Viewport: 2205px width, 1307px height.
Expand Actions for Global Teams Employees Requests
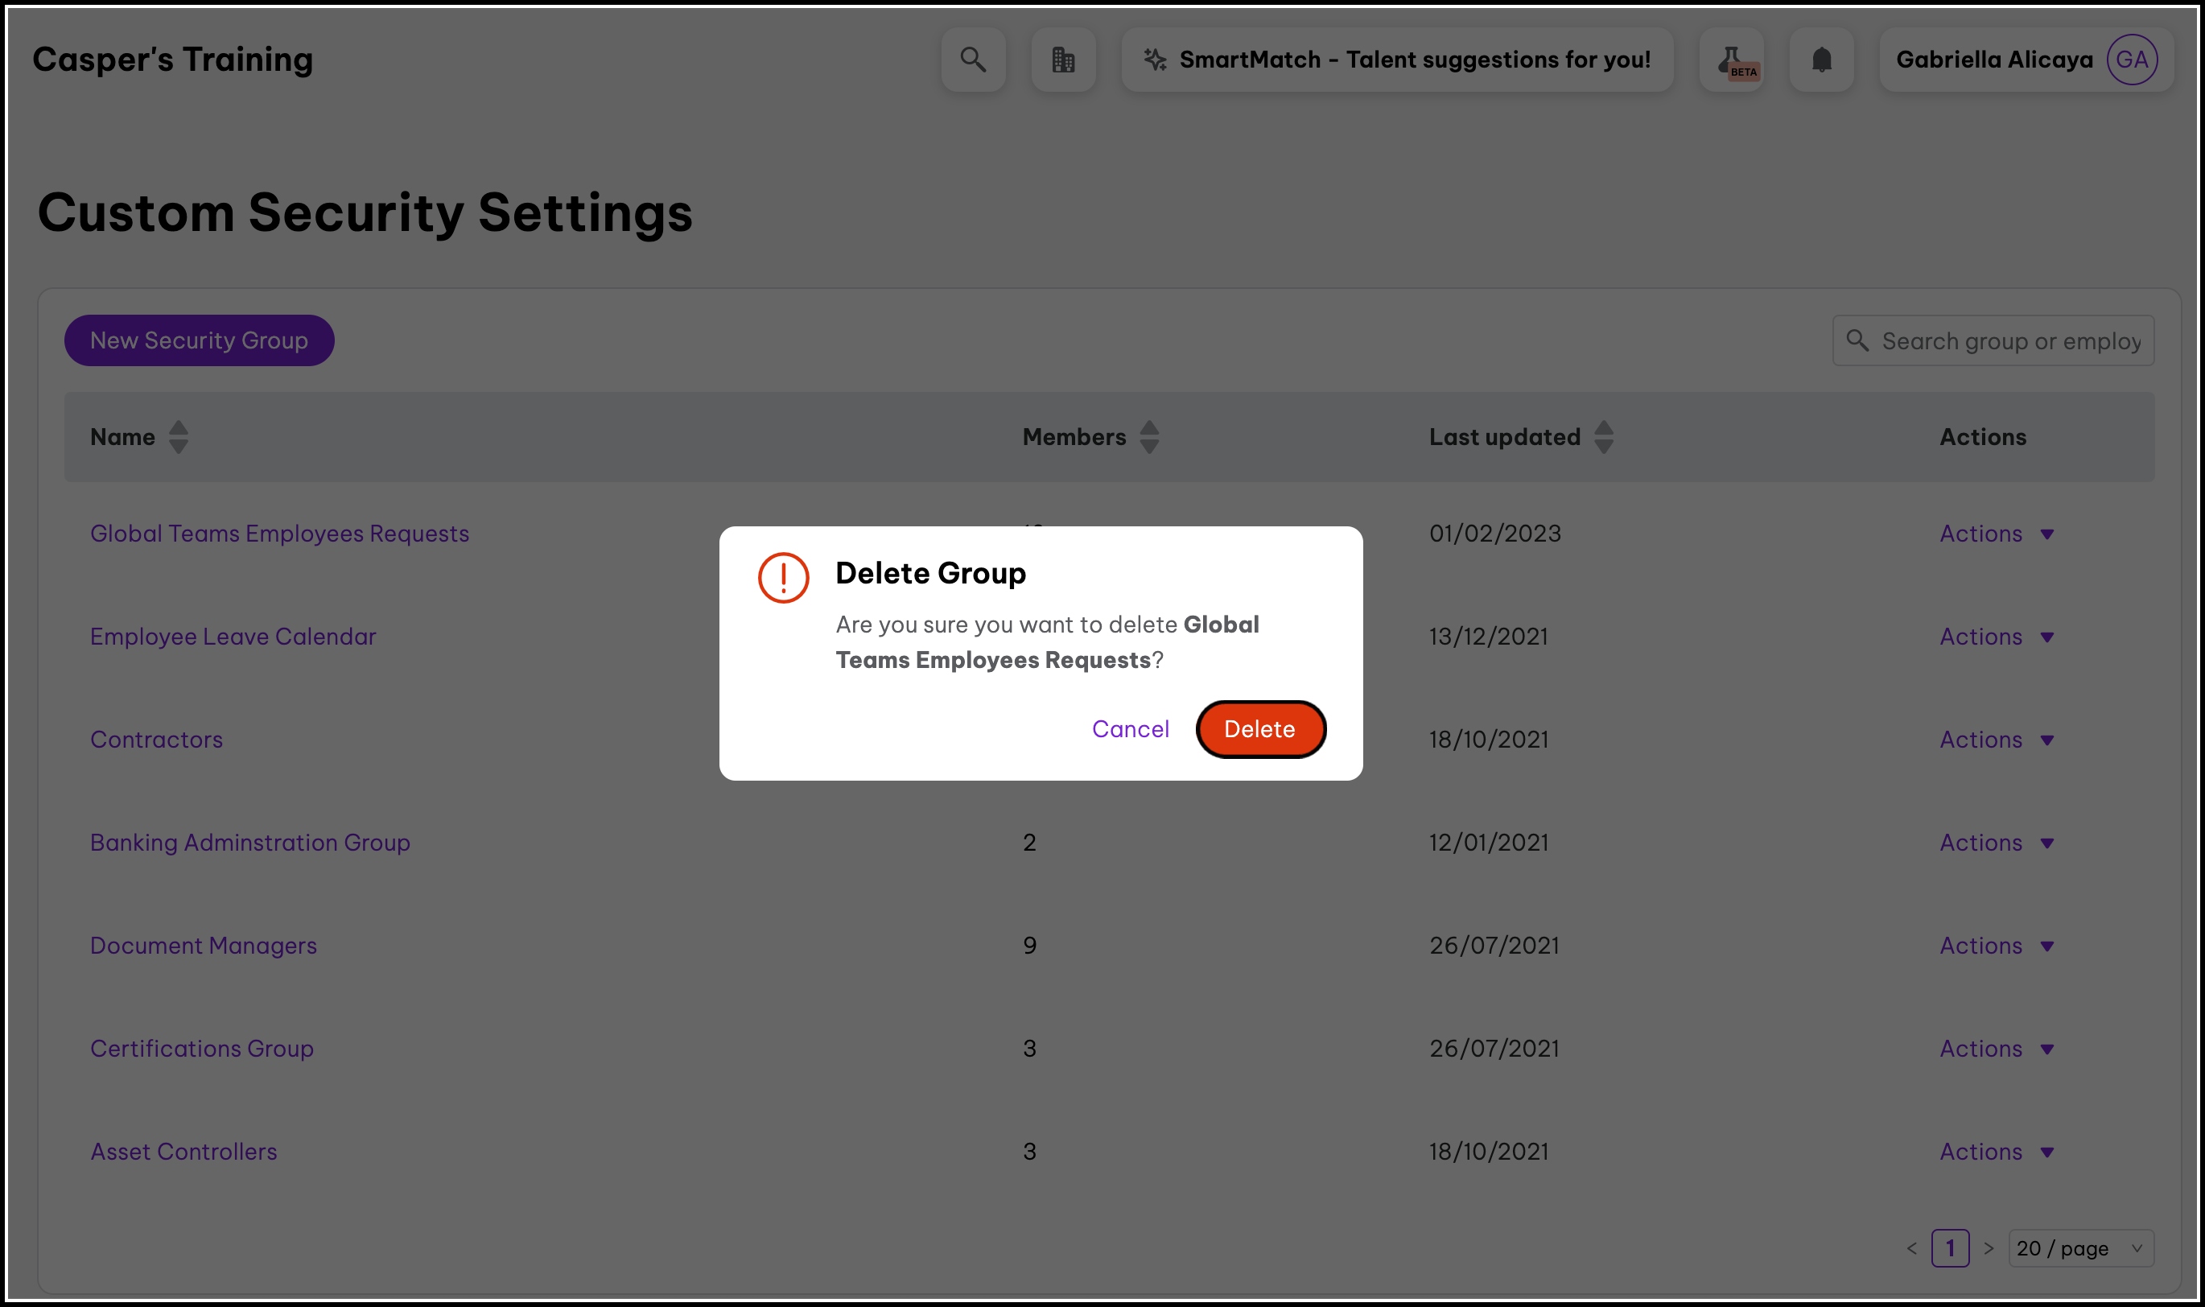click(1997, 534)
